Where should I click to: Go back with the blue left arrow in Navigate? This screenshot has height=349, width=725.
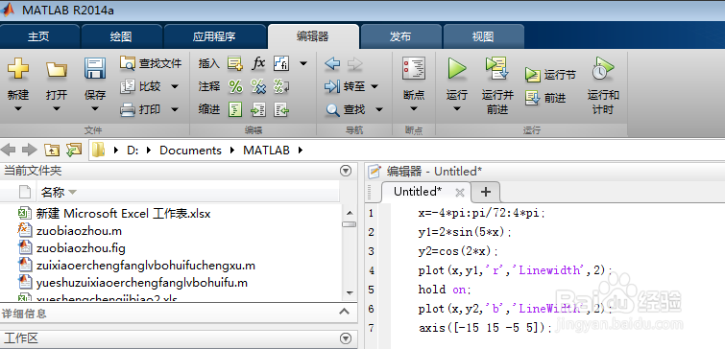coord(332,63)
